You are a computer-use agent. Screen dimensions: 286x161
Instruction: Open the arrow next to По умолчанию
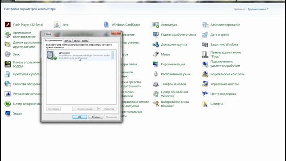[99, 109]
